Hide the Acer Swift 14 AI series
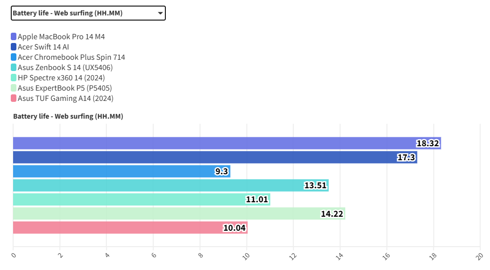The height and width of the screenshot is (270, 490). coord(44,47)
